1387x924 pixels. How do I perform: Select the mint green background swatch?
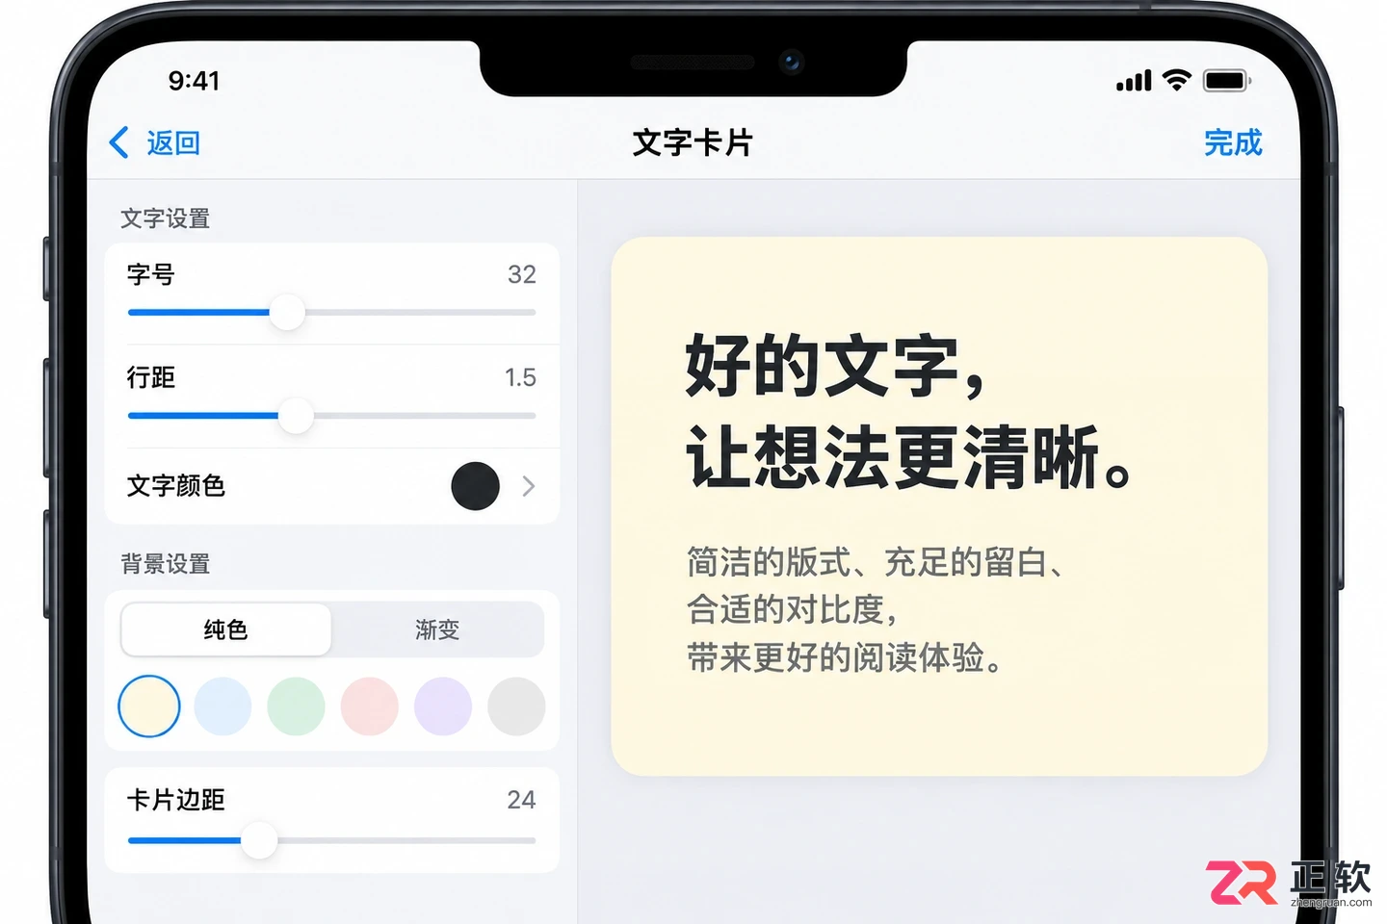click(x=296, y=706)
